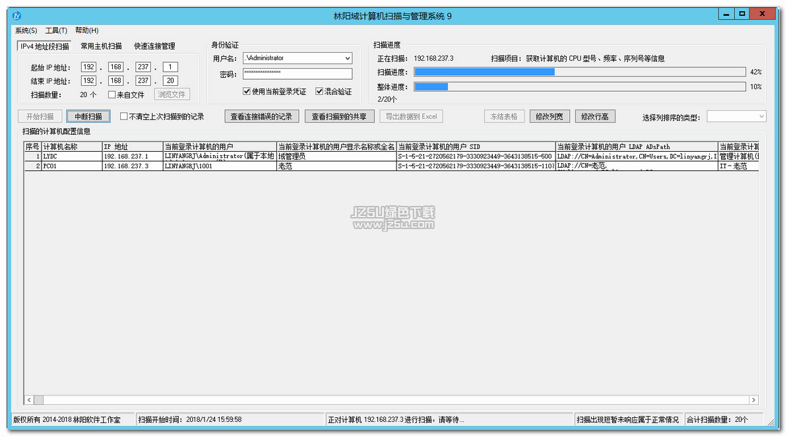Image resolution: width=787 pixels, height=437 pixels.
Task: Click 查看扫描到的共享 button
Action: (339, 117)
